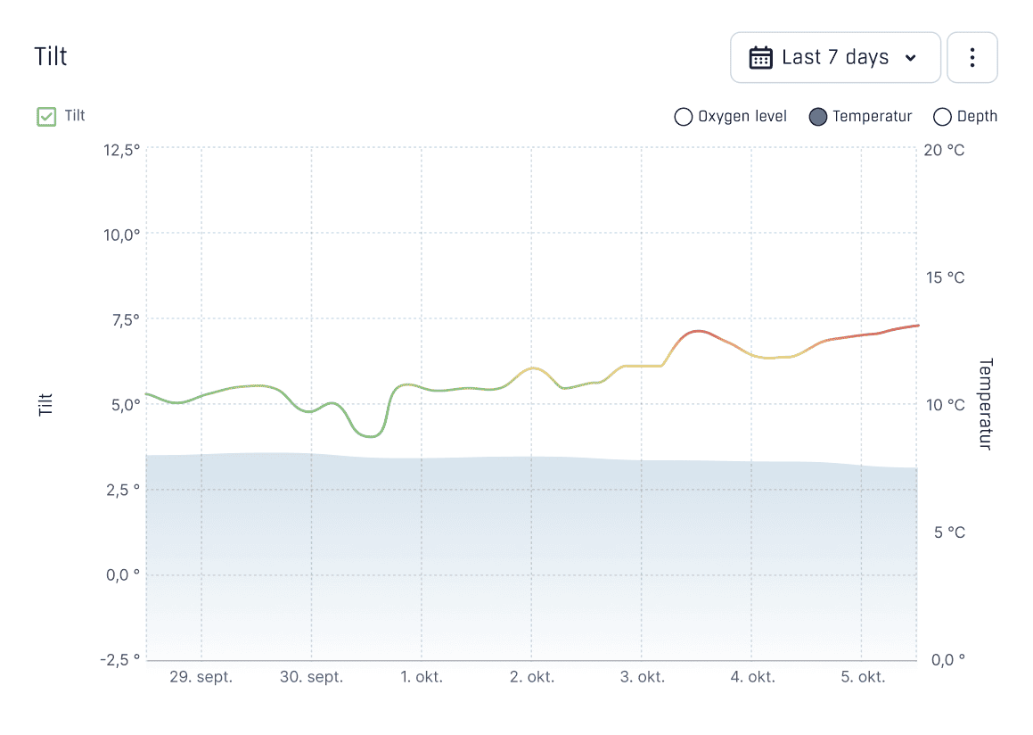1033x735 pixels.
Task: Select the Oxygen level radio button
Action: pyautogui.click(x=684, y=117)
